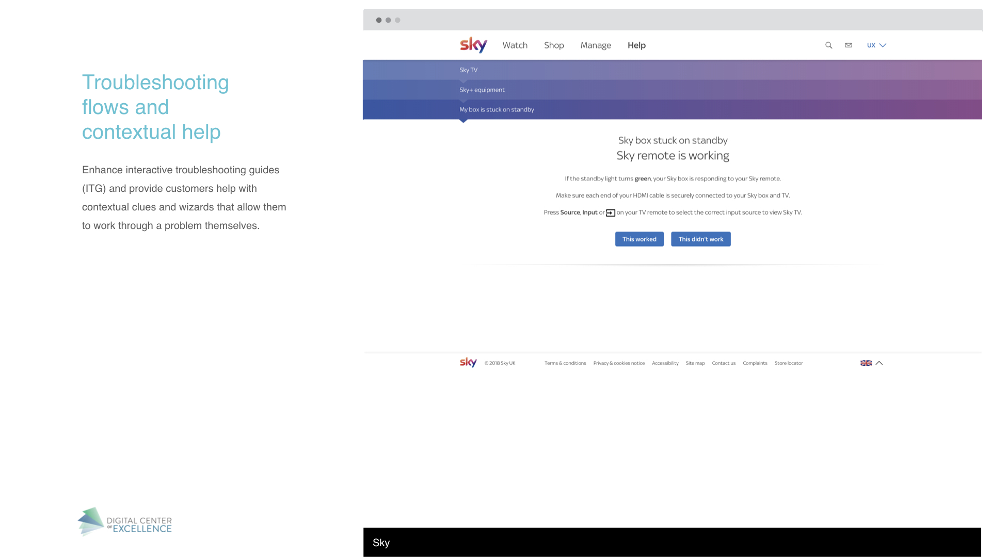Open the Contact us link
This screenshot has height=557, width=991.
click(x=724, y=363)
